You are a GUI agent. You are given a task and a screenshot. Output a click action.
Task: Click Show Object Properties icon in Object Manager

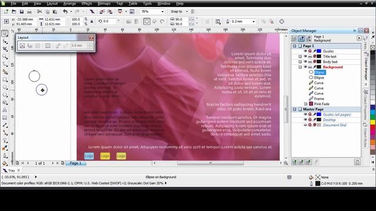[x=294, y=38]
